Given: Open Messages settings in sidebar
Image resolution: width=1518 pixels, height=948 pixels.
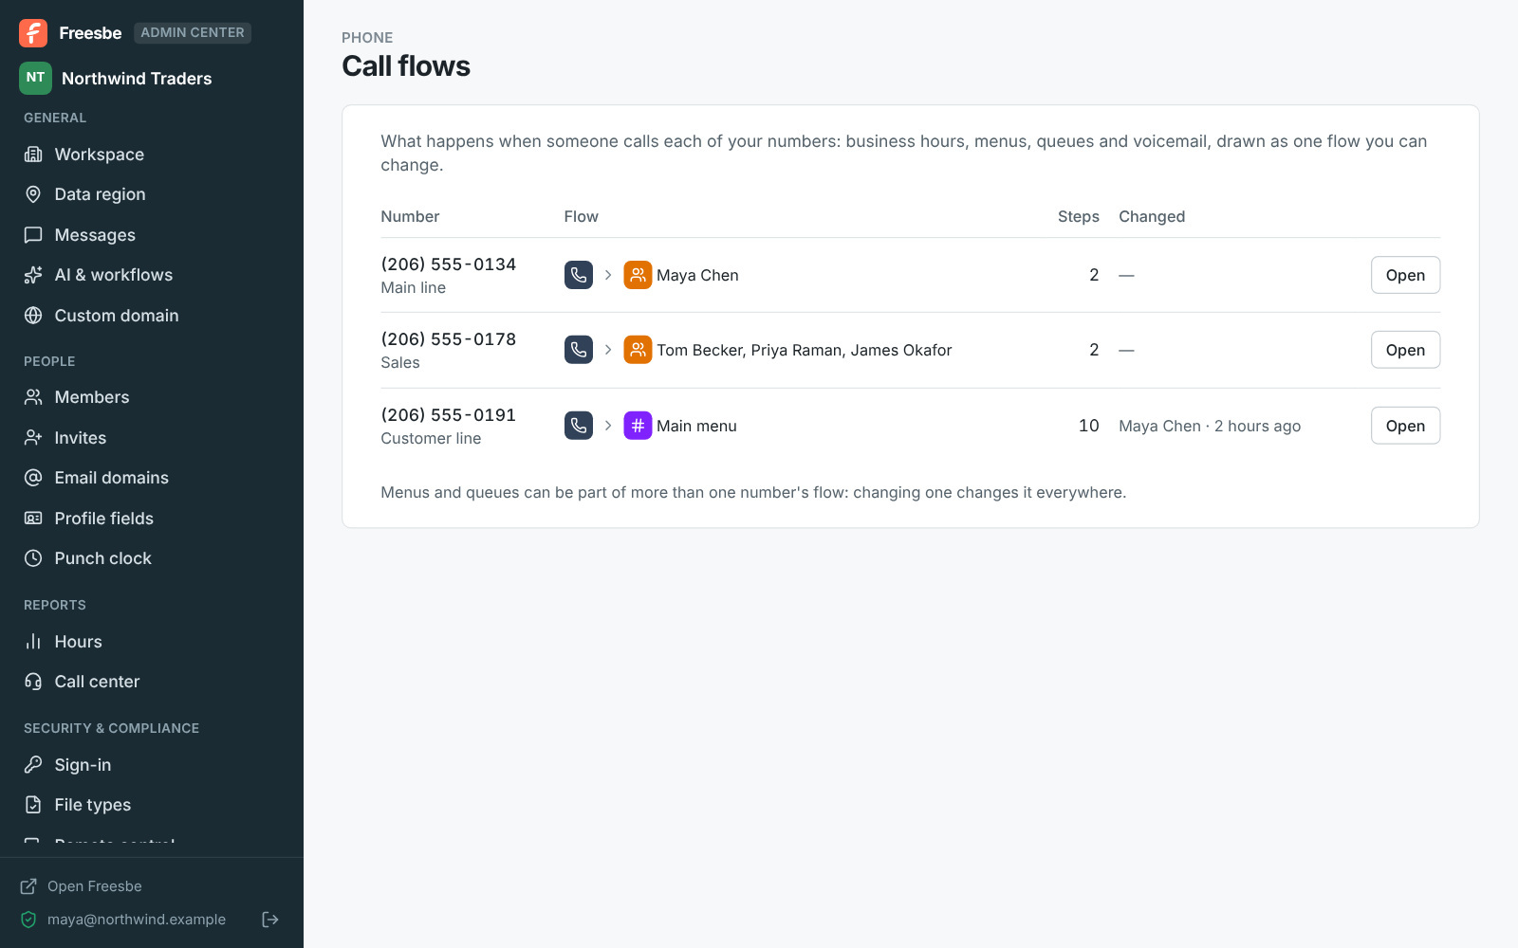Looking at the screenshot, I should point(152,235).
